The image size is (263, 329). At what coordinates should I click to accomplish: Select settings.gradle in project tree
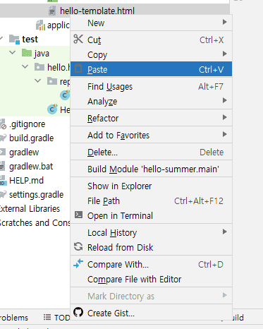coord(36,195)
